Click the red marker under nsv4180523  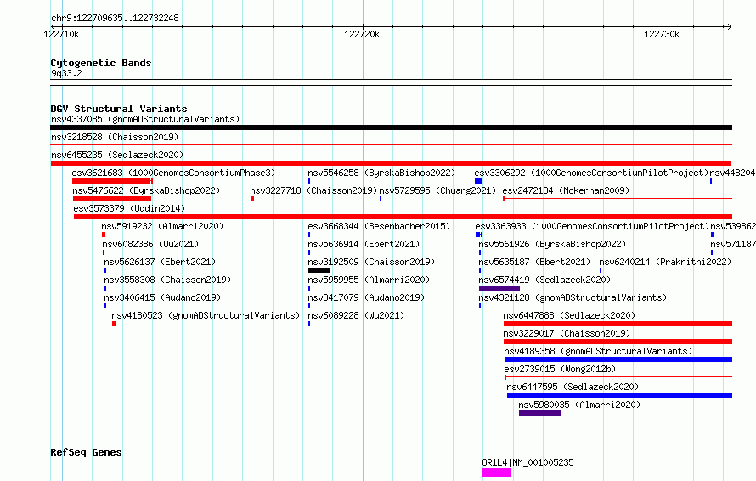click(x=114, y=324)
